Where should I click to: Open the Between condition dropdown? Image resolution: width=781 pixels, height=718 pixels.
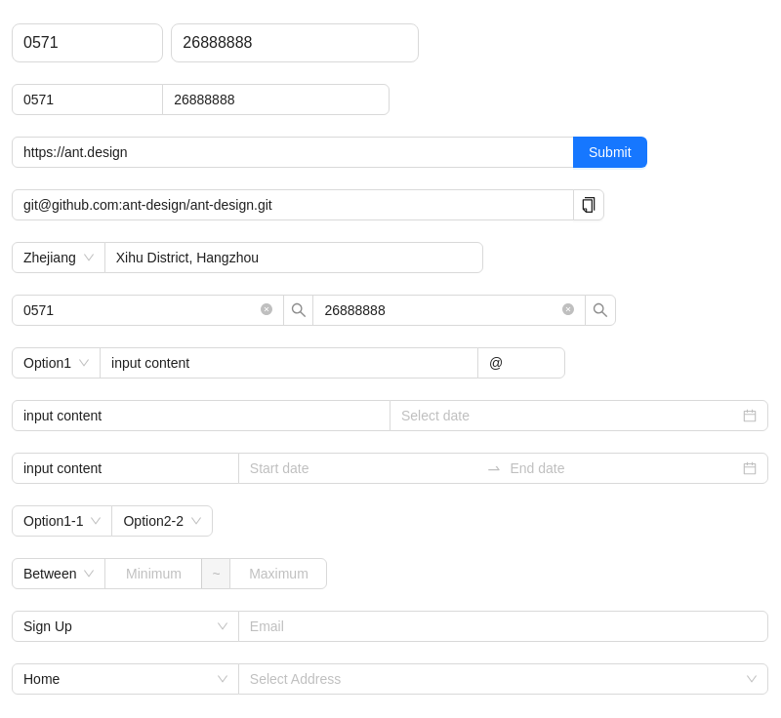59,574
